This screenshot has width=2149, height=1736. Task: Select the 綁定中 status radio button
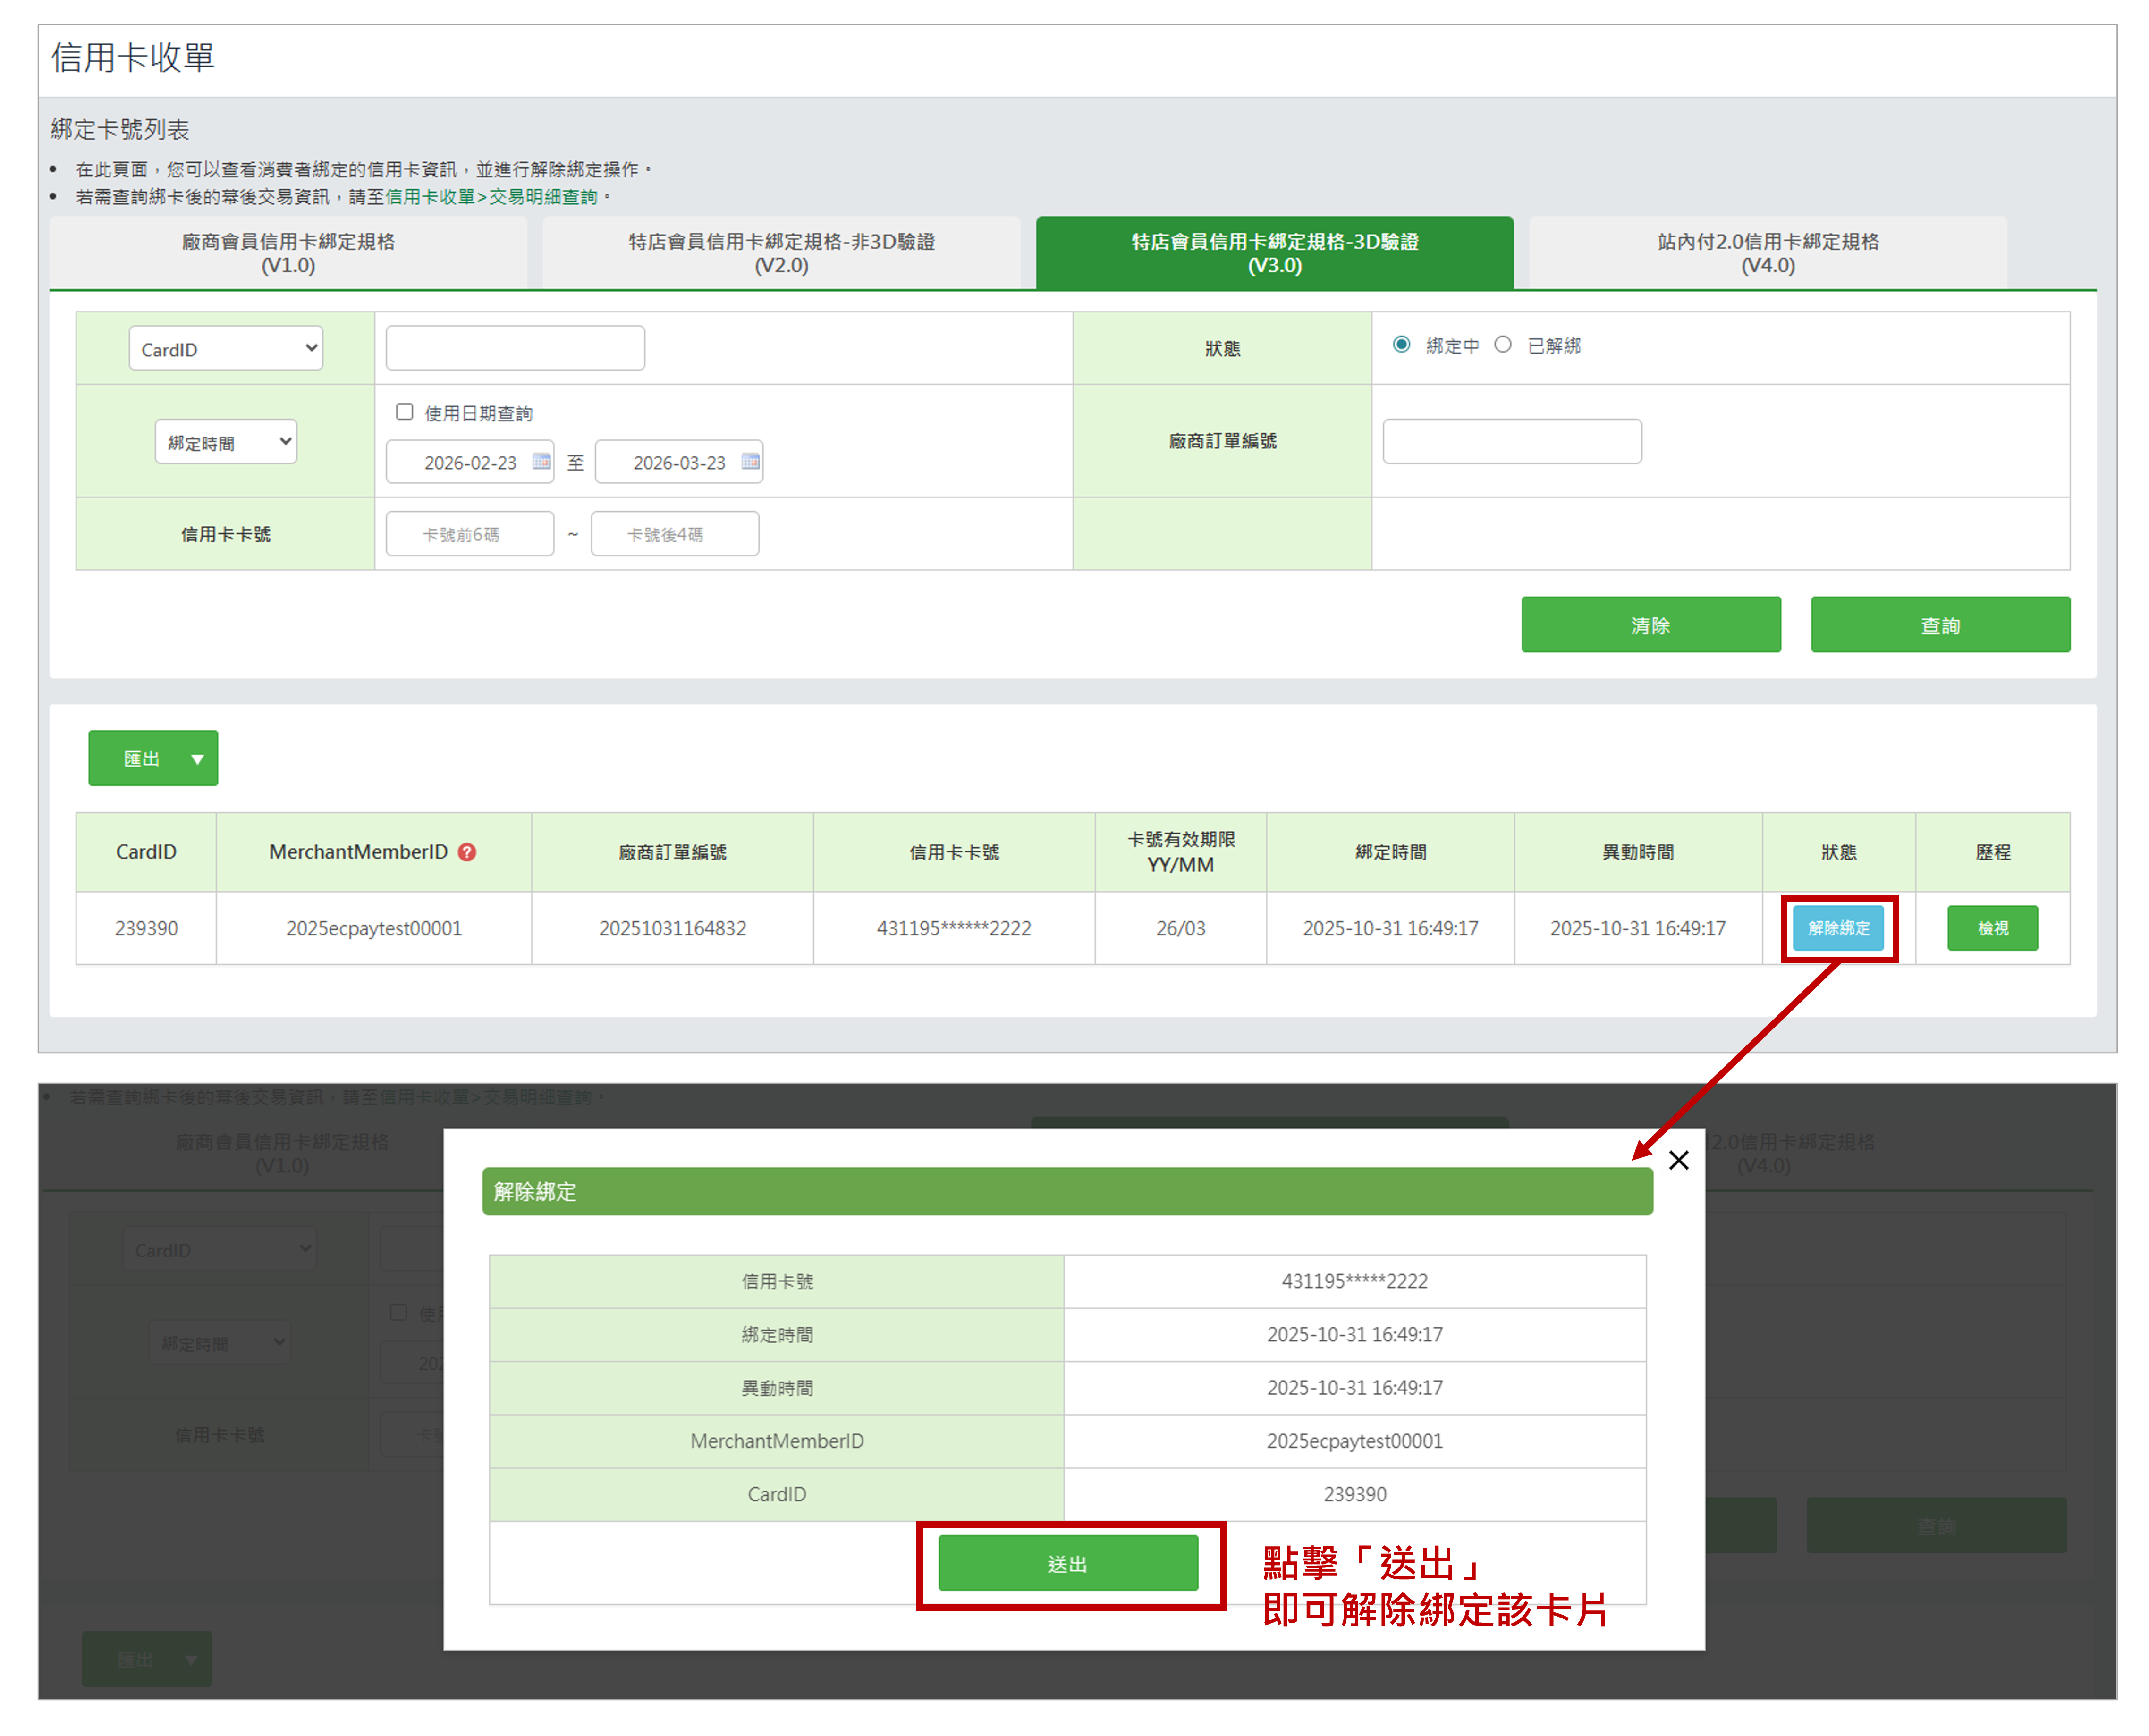pos(1402,345)
